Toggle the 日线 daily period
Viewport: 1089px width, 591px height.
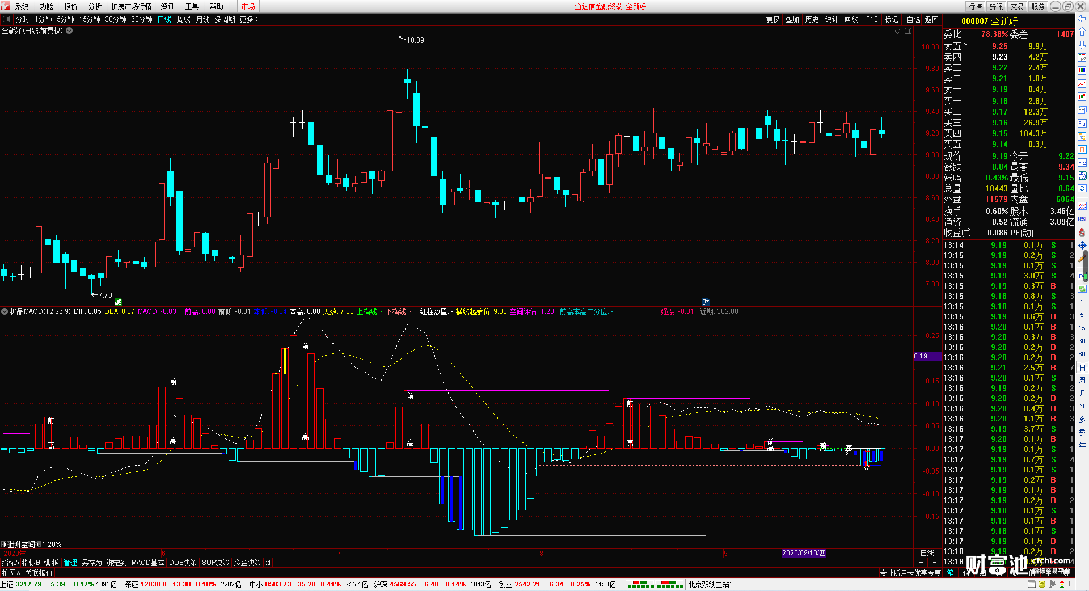(x=164, y=19)
